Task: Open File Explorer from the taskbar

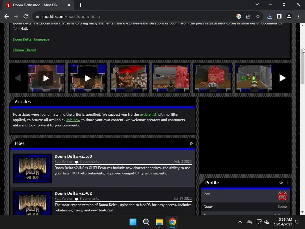Action: point(159,222)
